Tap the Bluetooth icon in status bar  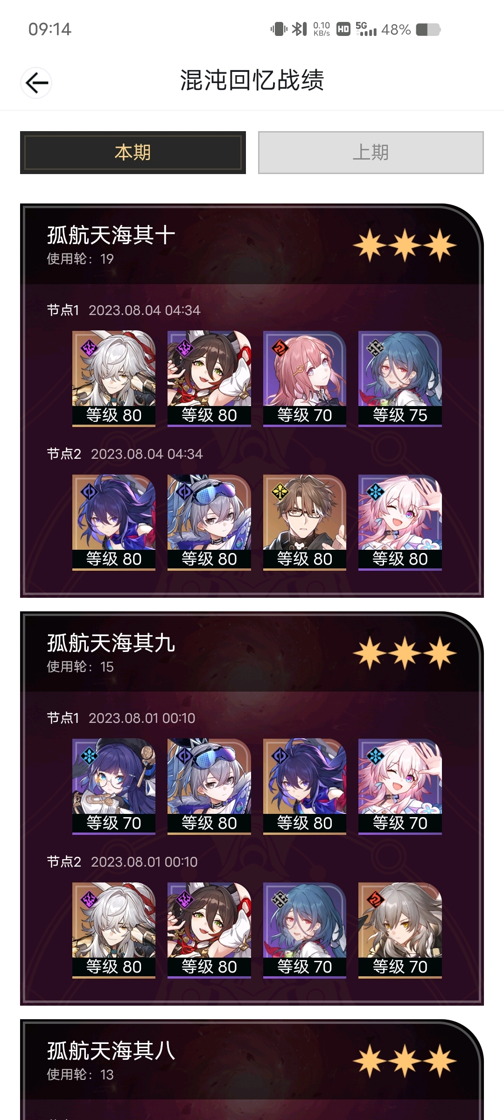point(299,29)
